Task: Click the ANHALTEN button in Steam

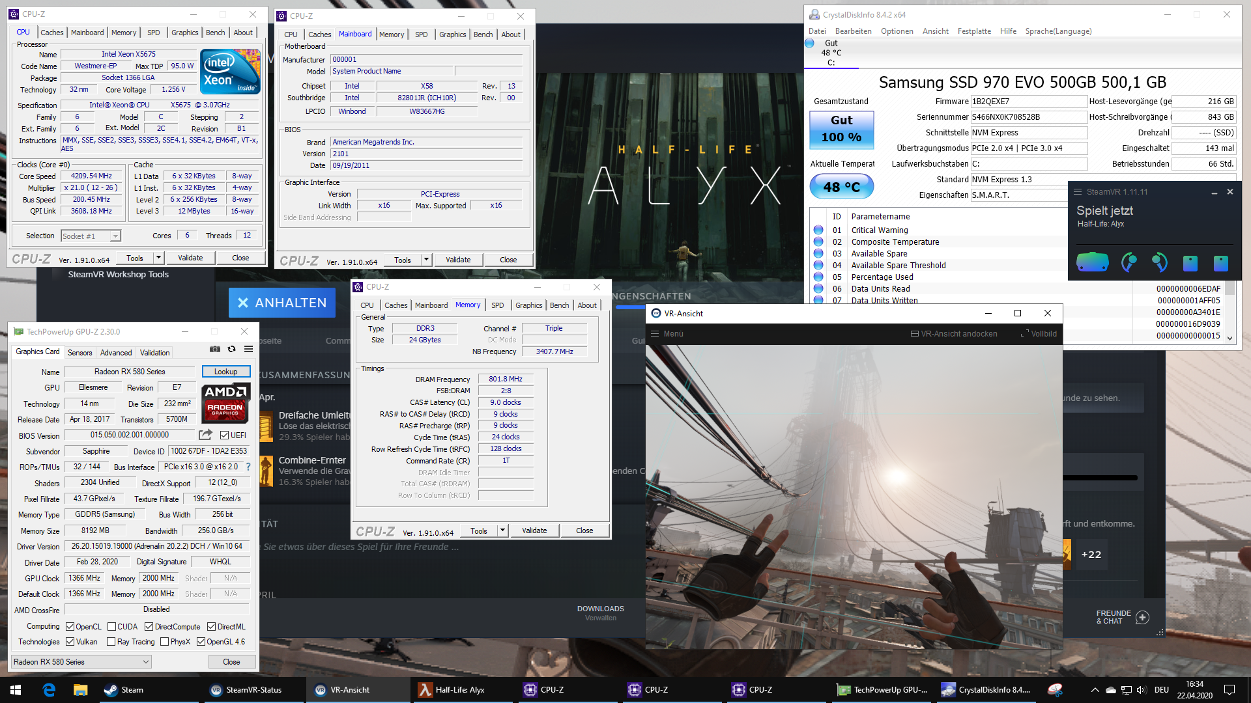Action: (x=281, y=303)
